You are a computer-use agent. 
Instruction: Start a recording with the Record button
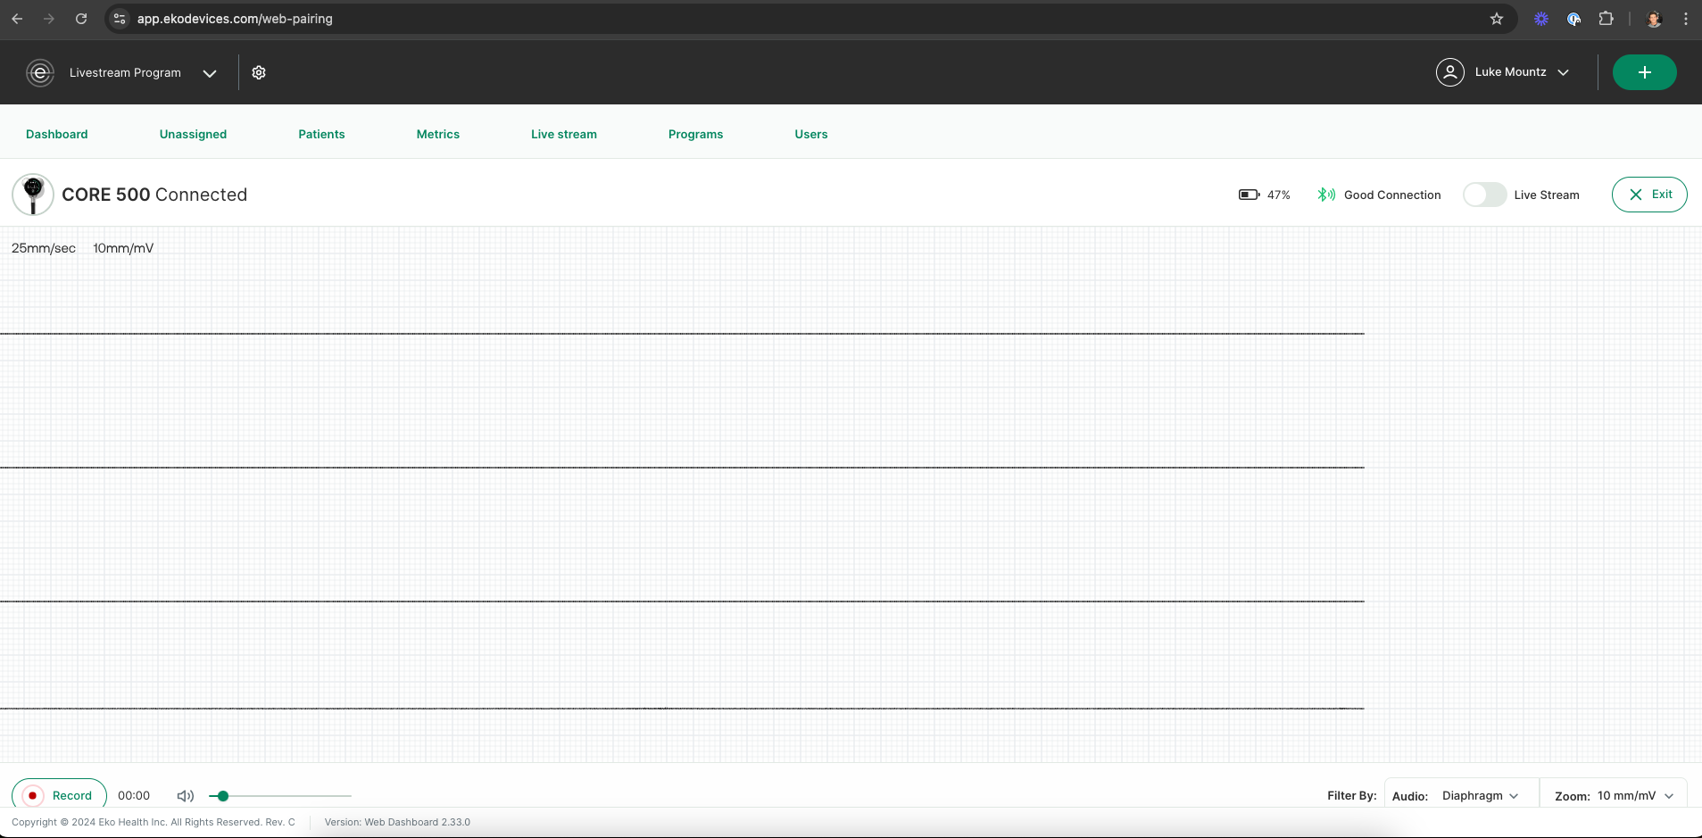(57, 795)
